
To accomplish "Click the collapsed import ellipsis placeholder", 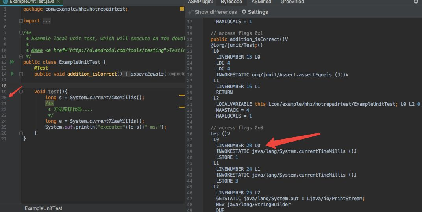I will (46, 21).
